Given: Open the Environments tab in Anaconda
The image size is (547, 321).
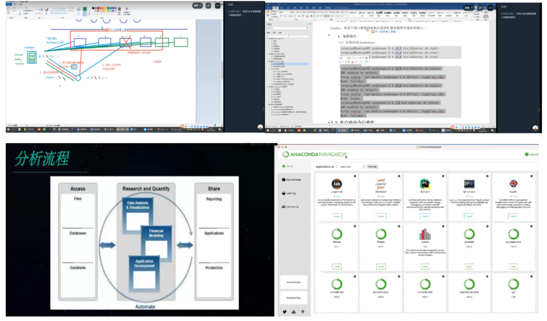Looking at the screenshot, I should pyautogui.click(x=291, y=180).
